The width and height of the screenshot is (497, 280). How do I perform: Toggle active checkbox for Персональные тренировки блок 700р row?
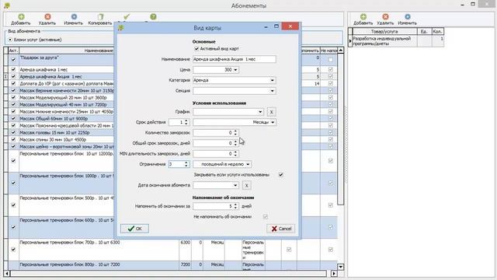click(13, 250)
